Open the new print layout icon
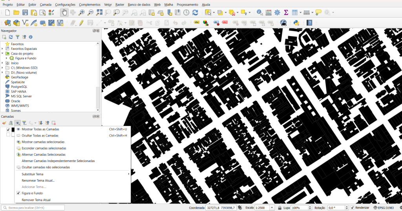Viewport: 402px width, 211px height. 34,12
